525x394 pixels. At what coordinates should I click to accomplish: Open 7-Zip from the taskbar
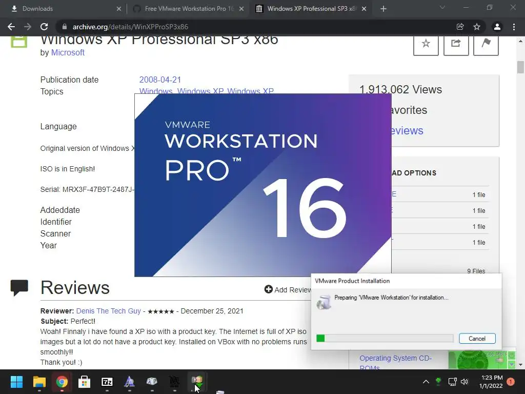click(x=107, y=382)
